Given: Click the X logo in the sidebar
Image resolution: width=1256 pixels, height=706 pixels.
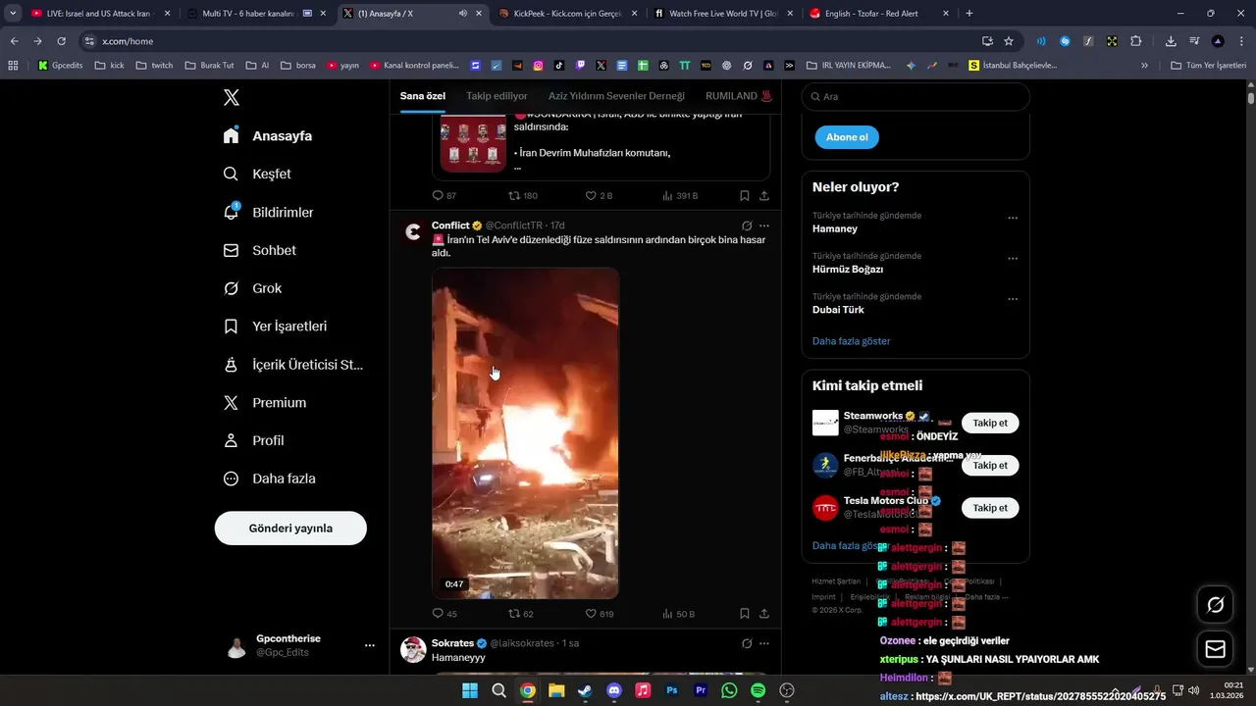Looking at the screenshot, I should 231,97.
